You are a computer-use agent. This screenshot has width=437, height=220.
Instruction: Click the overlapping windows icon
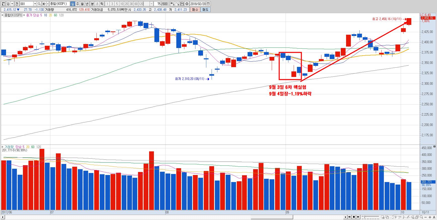(x=387, y=217)
